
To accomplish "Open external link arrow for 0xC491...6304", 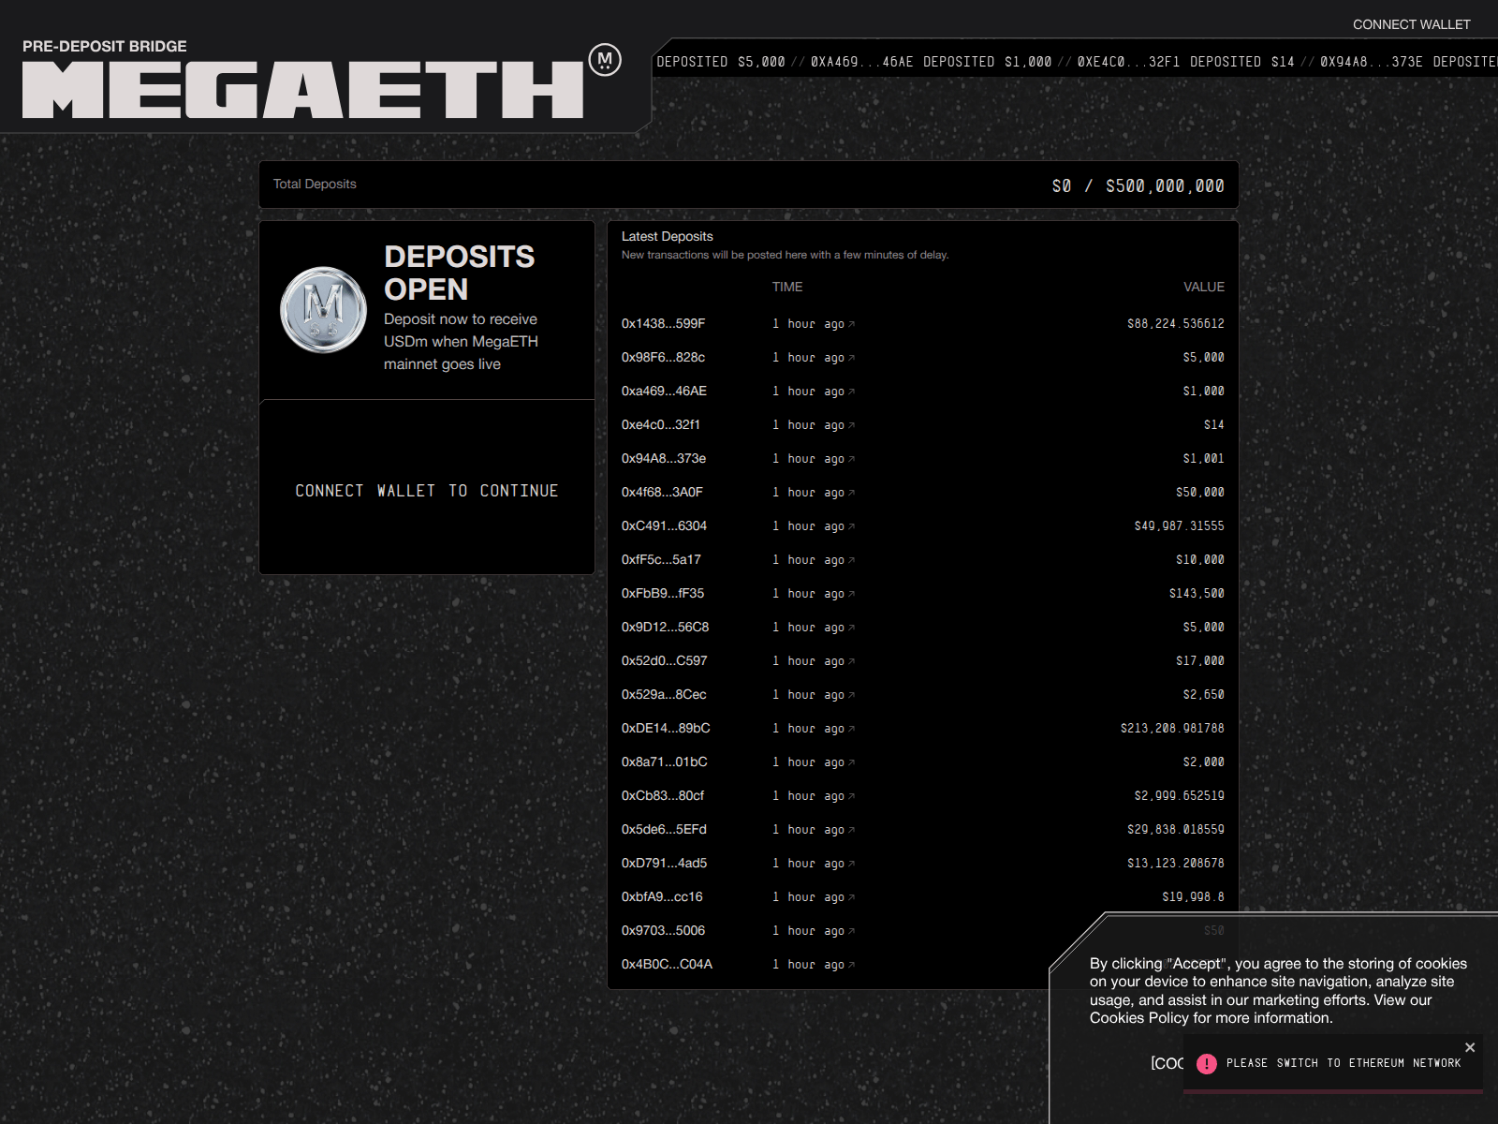I will click(x=851, y=526).
